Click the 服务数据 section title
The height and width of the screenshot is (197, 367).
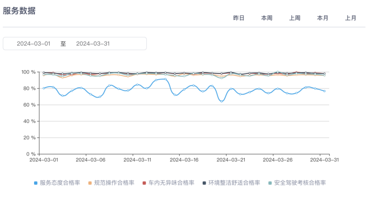[x=19, y=11]
